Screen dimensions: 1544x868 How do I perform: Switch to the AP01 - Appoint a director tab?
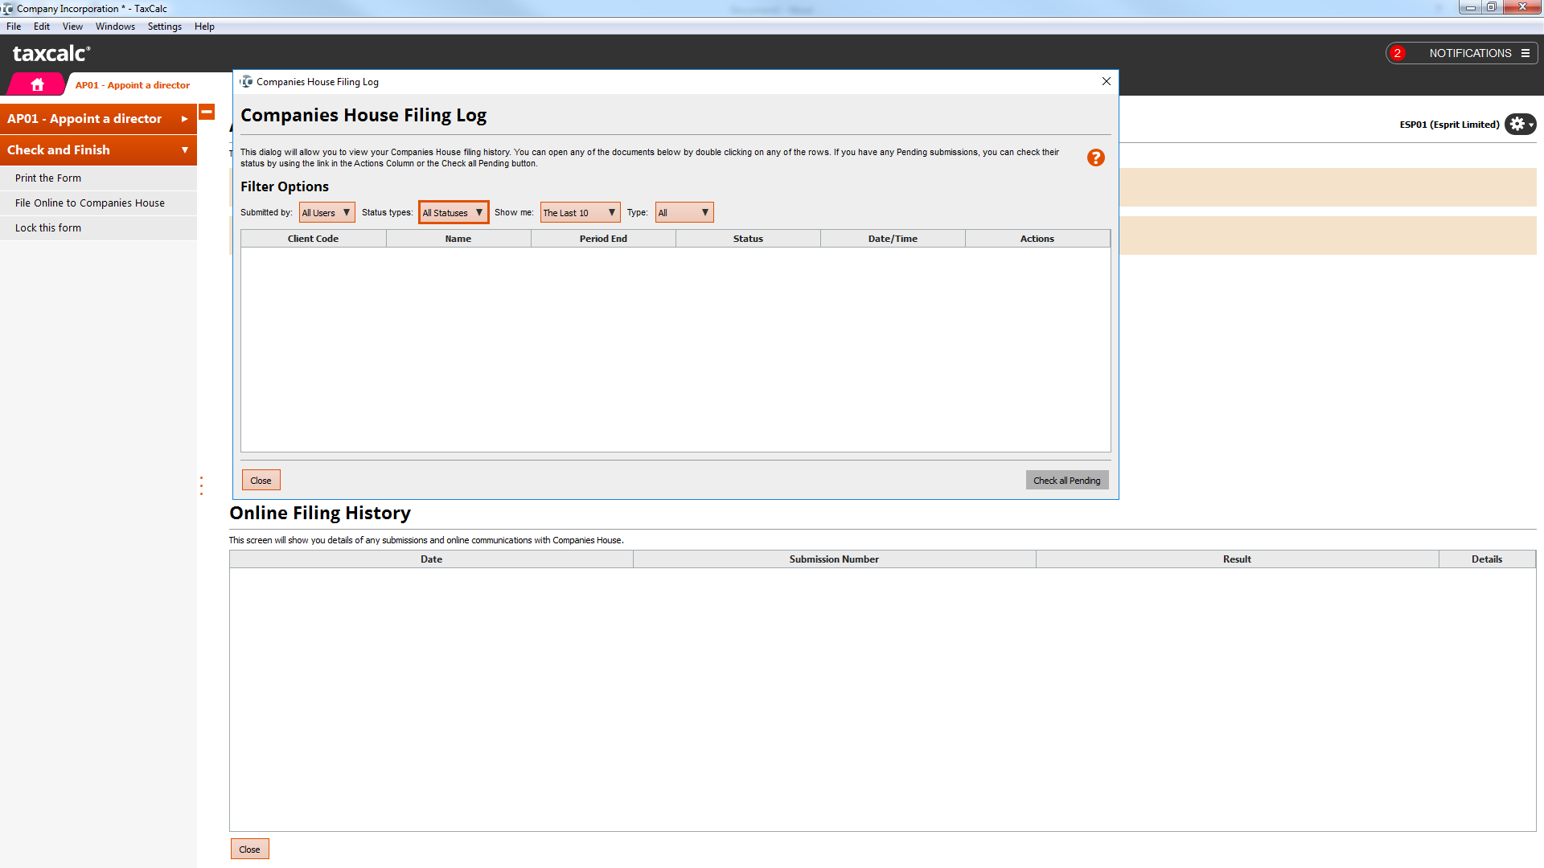[x=133, y=85]
